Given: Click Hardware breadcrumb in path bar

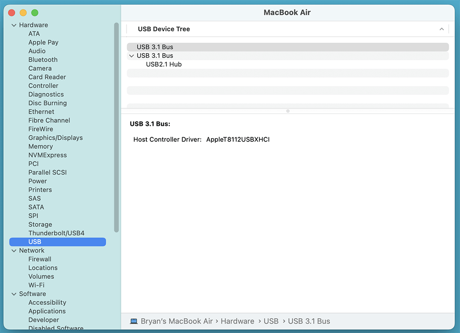Looking at the screenshot, I should (237, 322).
